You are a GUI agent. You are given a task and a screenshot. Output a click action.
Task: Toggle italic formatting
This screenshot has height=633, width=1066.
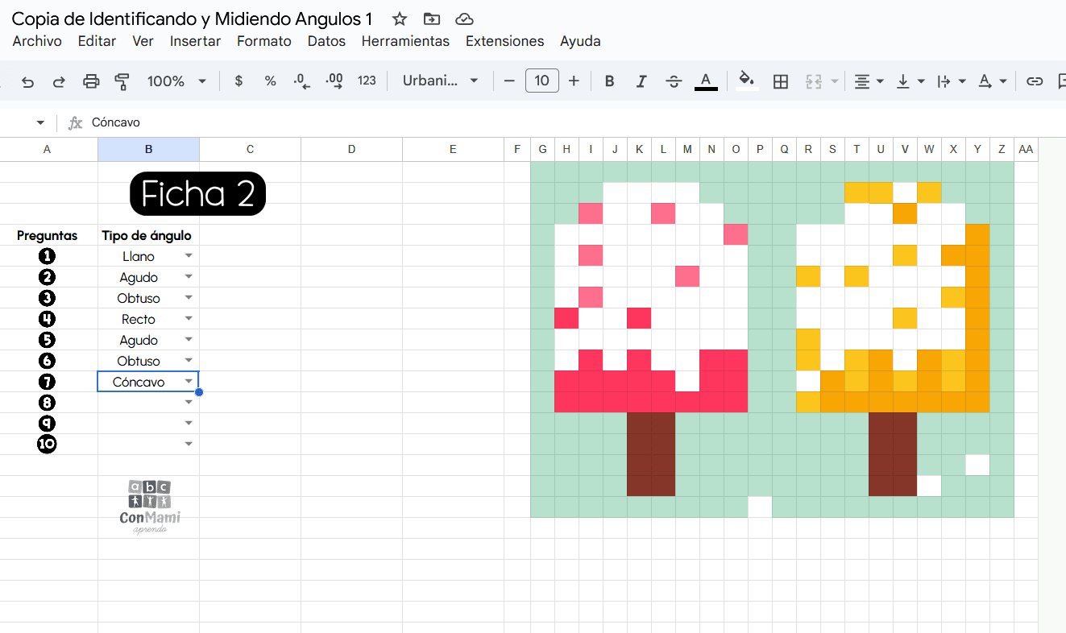point(641,81)
